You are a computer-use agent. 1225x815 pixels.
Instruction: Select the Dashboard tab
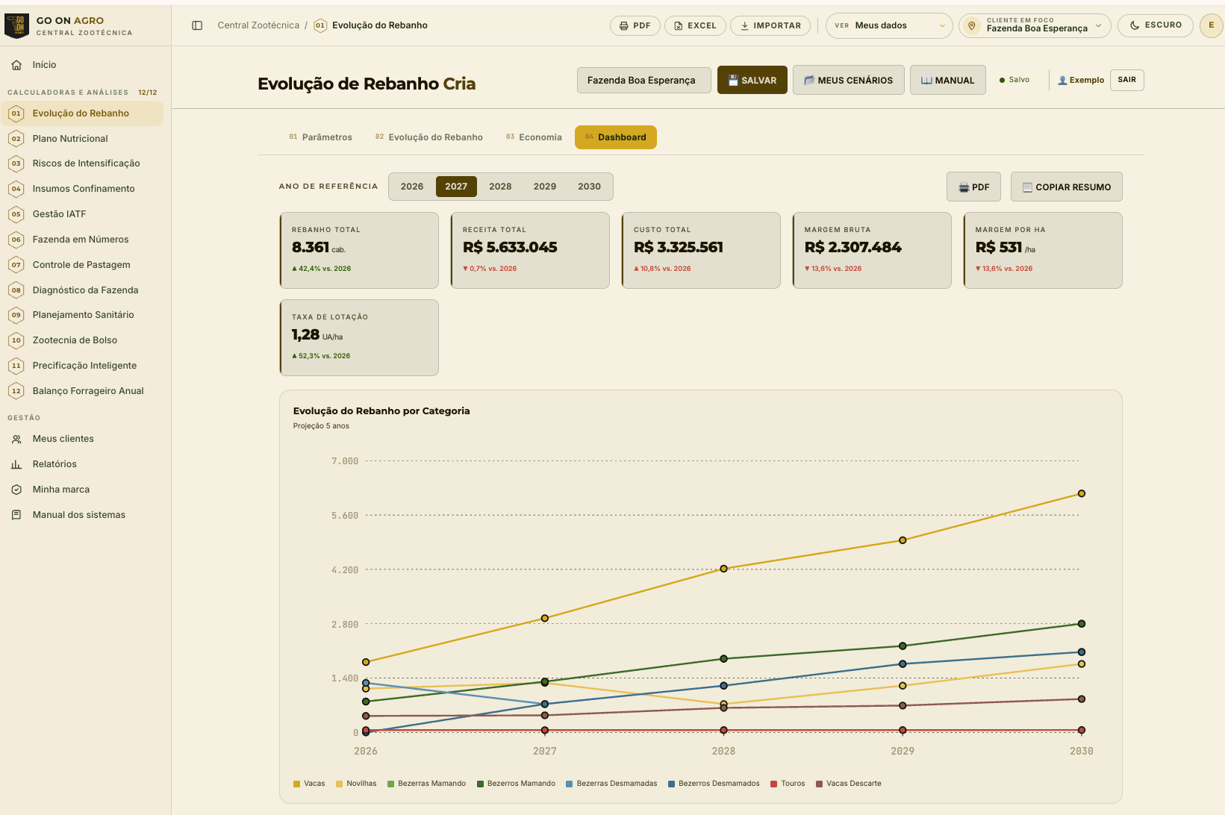pos(616,137)
